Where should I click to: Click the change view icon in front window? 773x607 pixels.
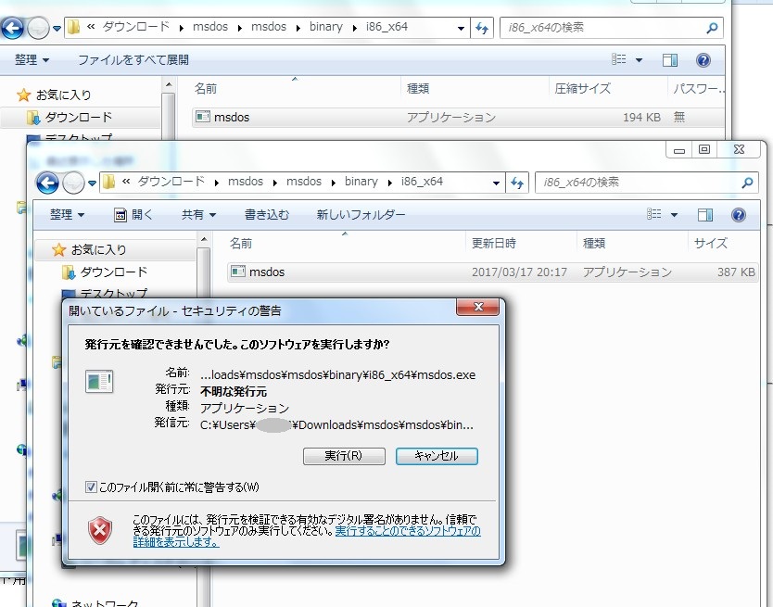pos(656,214)
